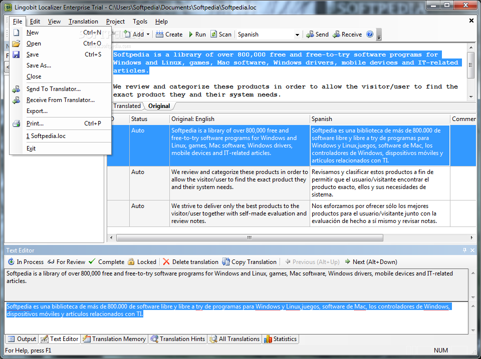Click the preview pane vertical scrollbar thumb

tap(471, 65)
